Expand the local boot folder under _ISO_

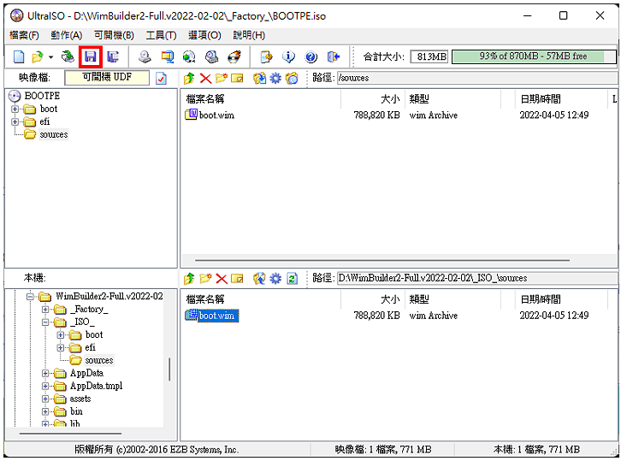pyautogui.click(x=61, y=334)
